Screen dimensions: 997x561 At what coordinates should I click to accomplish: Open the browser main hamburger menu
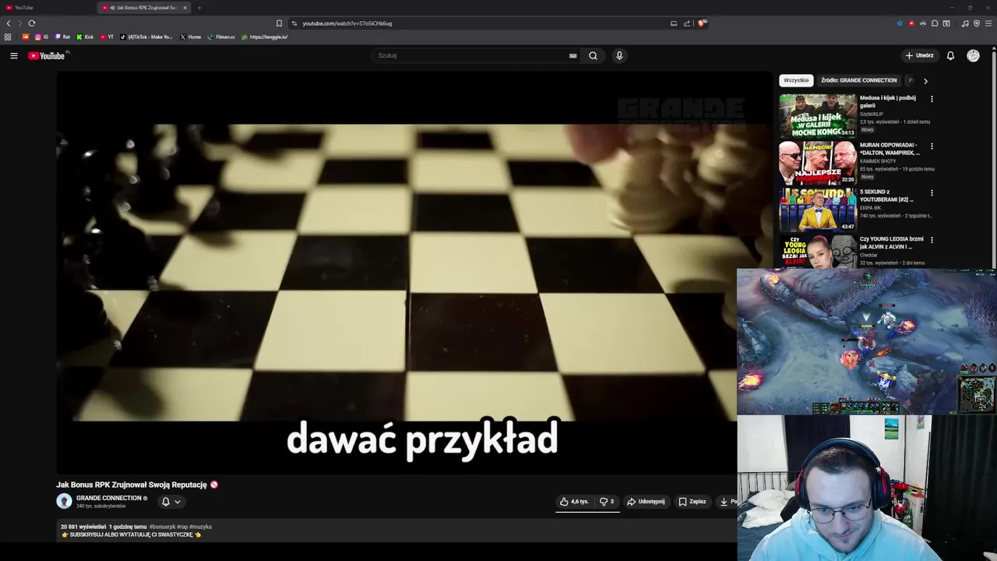pos(988,23)
